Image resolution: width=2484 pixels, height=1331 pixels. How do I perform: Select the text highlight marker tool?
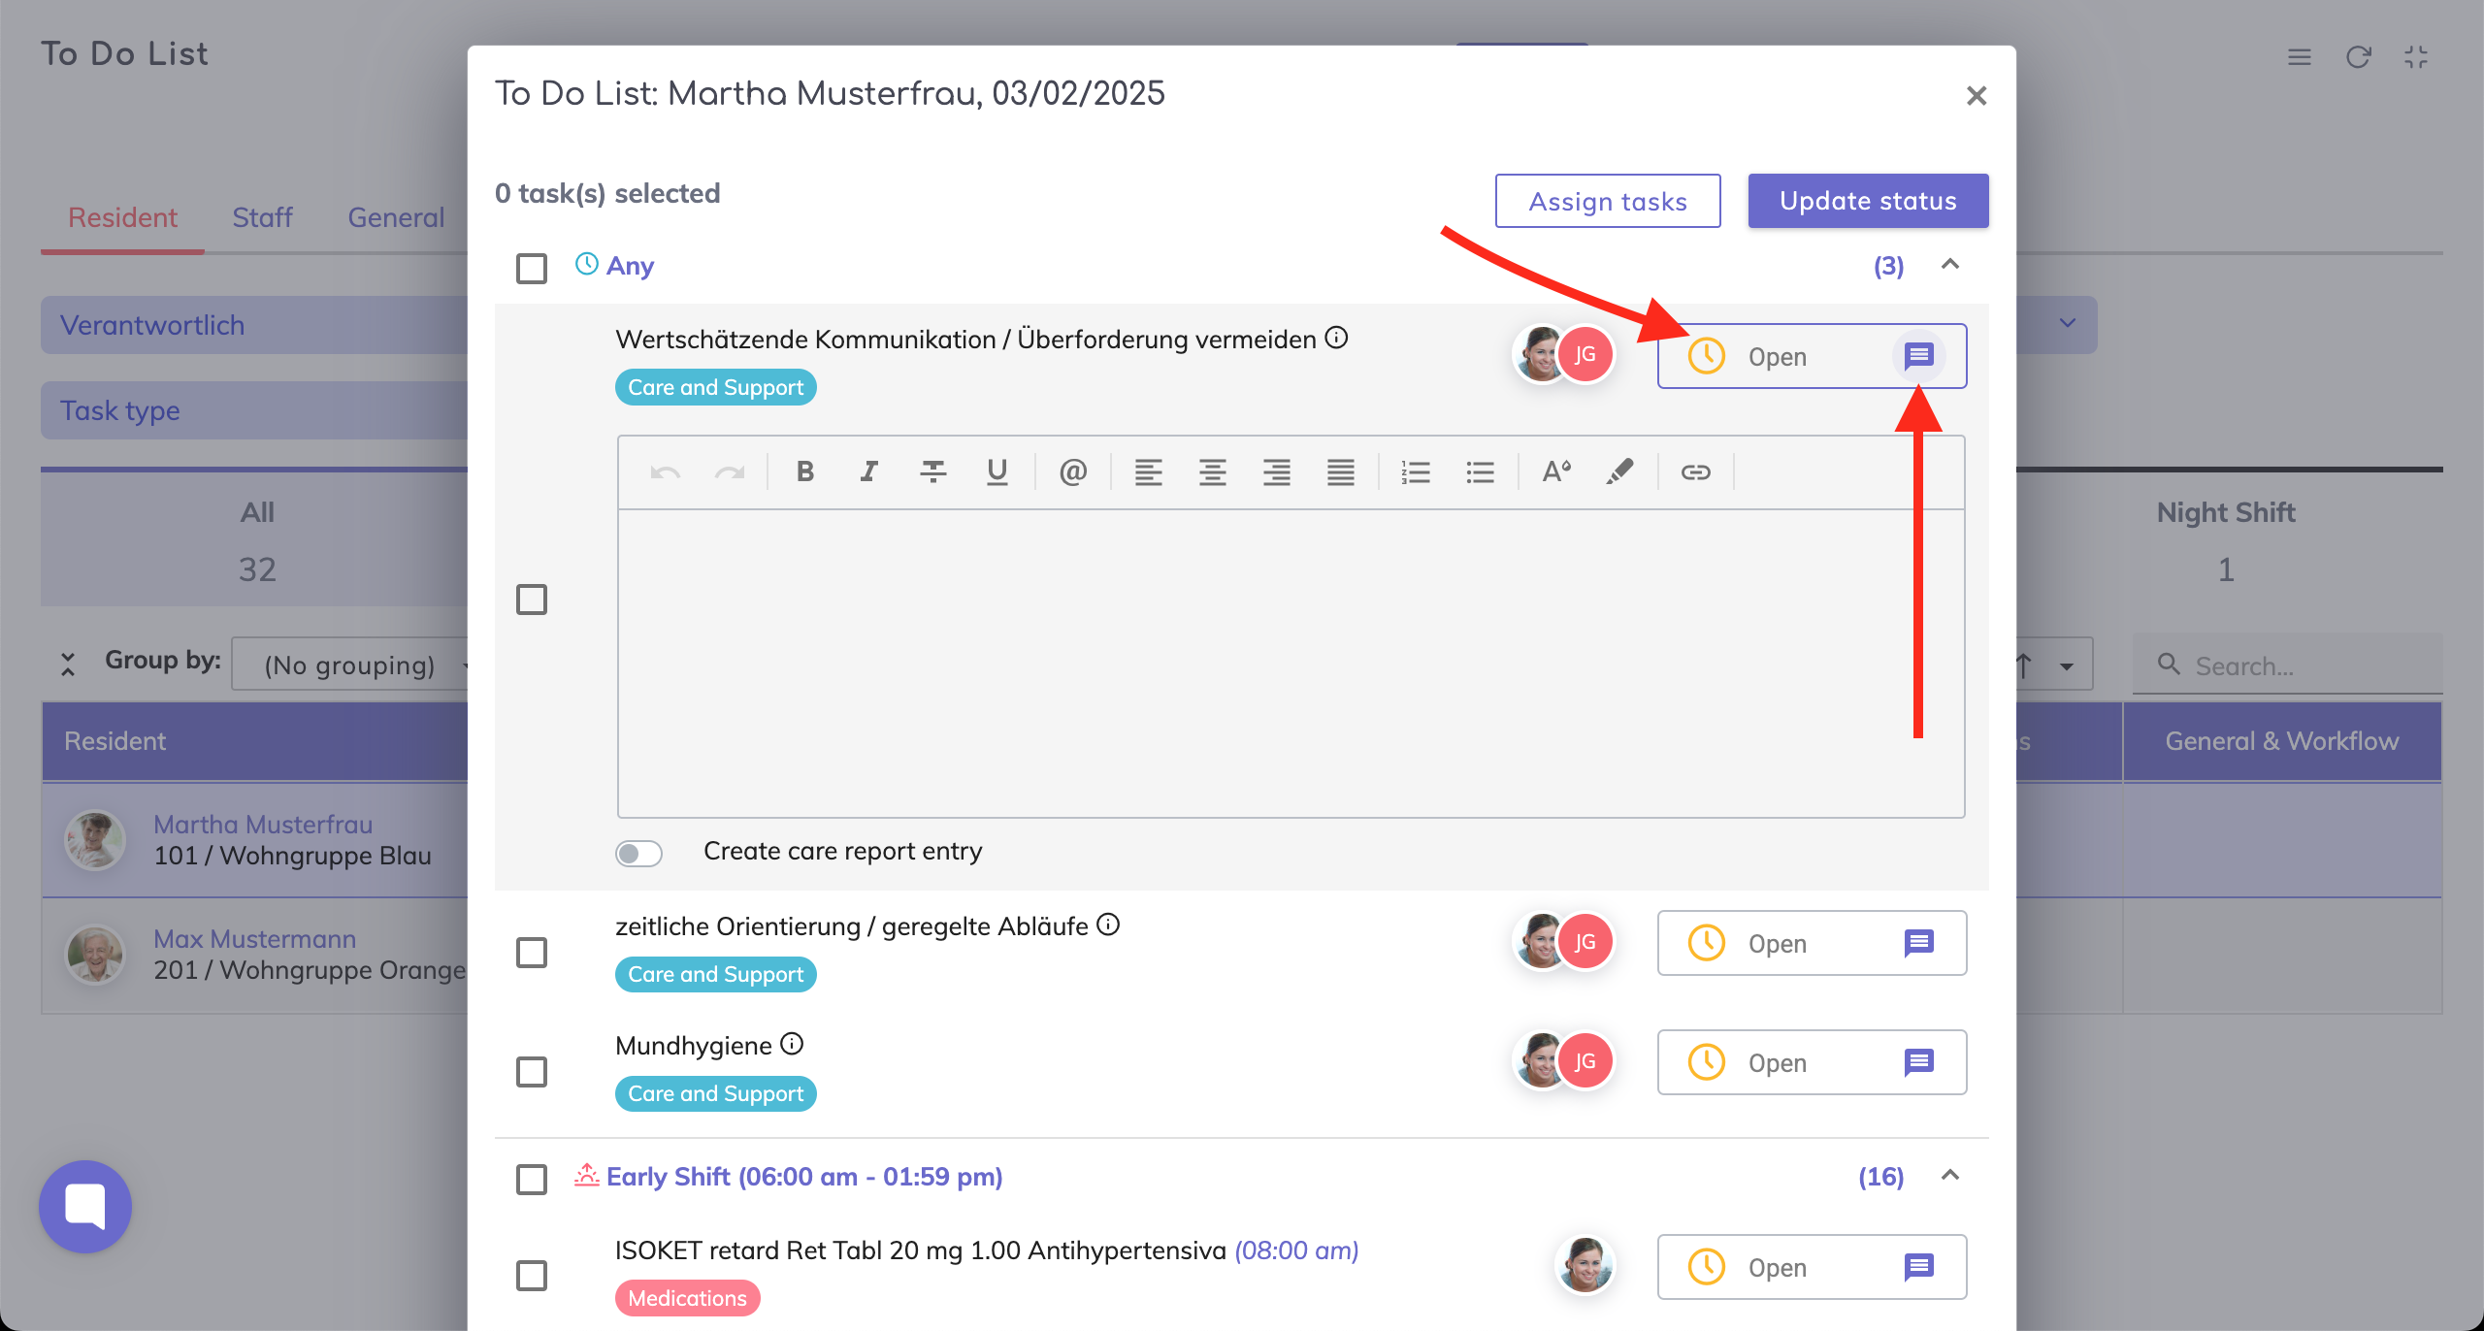tap(1619, 472)
